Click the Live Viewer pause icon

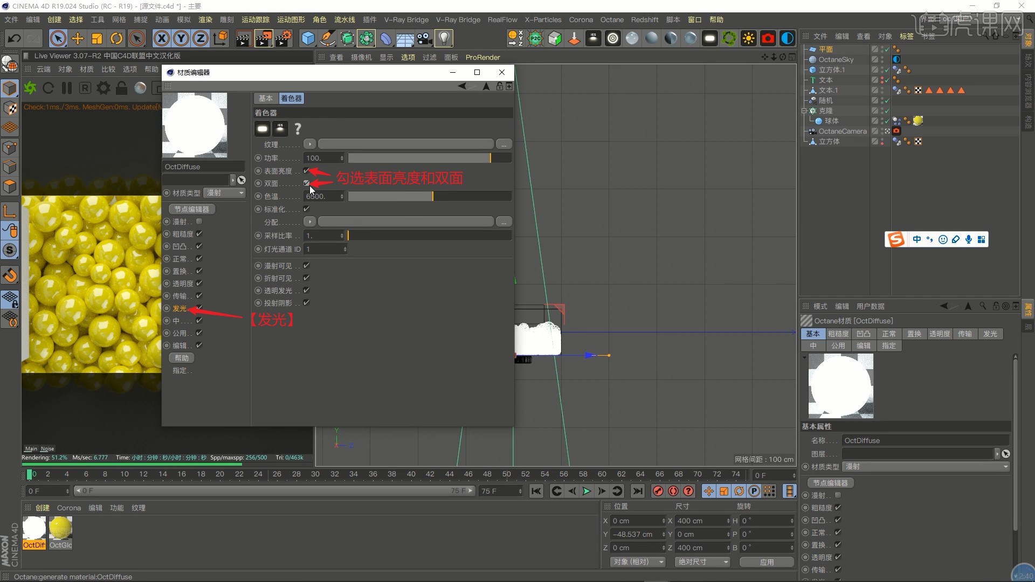tap(67, 88)
